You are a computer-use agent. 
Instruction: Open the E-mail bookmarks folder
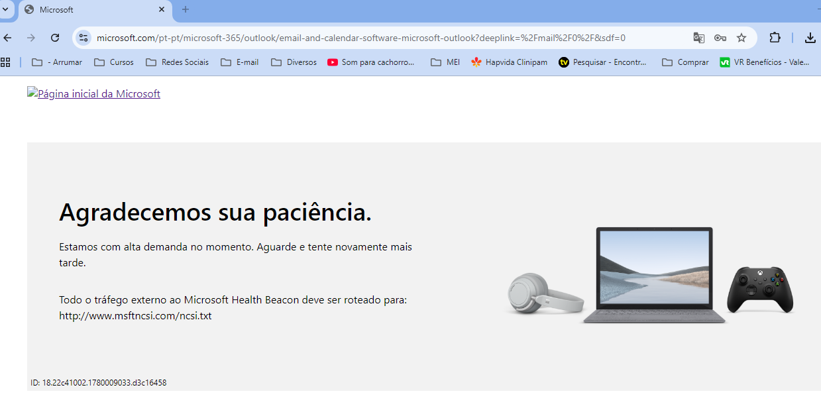point(240,62)
